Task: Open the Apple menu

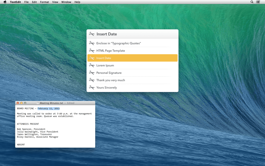Action: [x=5, y=2]
